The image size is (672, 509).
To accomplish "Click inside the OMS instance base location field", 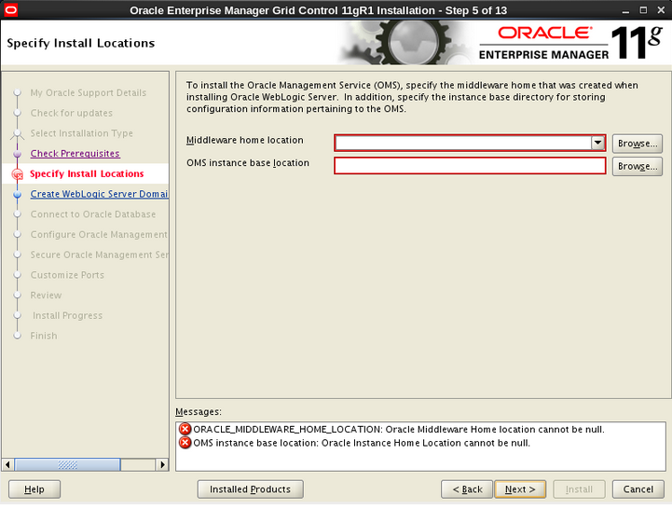I will click(470, 166).
